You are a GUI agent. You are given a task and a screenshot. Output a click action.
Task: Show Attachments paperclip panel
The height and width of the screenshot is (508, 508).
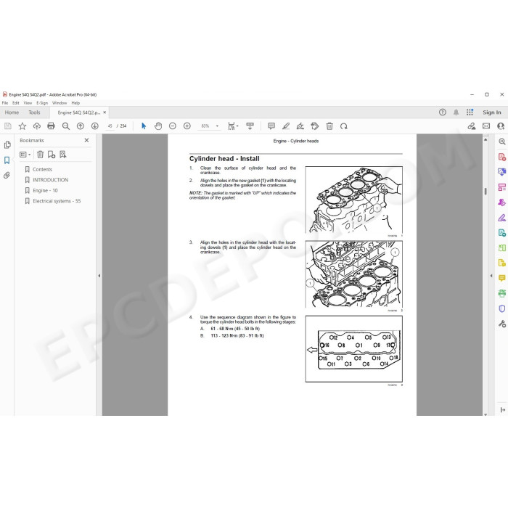[7, 176]
